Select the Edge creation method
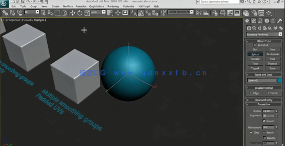285x146 pixels. tap(251, 93)
